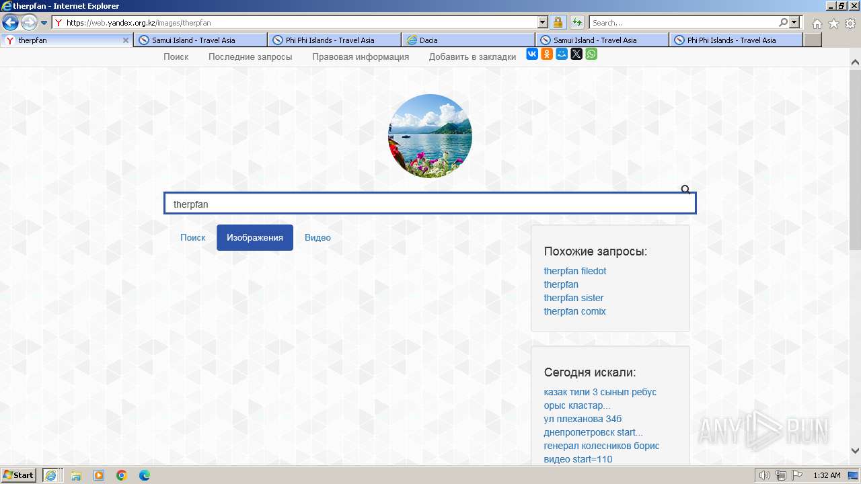This screenshot has height=484, width=861.
Task: Click the scrollbar up arrow
Action: (855, 62)
